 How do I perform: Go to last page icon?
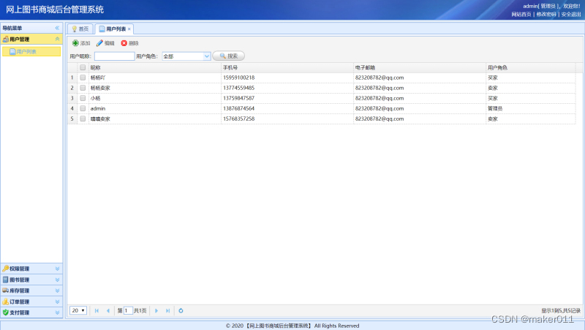pyautogui.click(x=168, y=310)
